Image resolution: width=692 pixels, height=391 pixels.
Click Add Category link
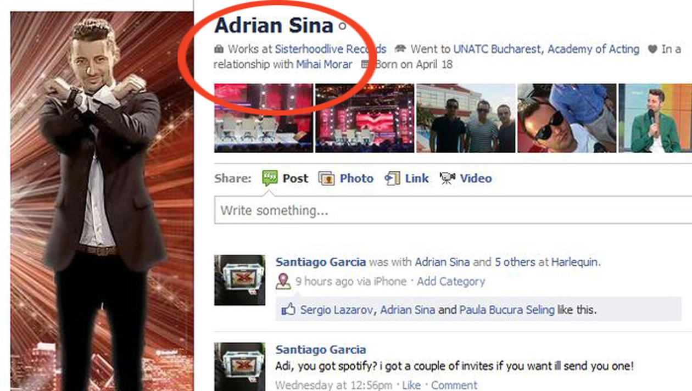pyautogui.click(x=451, y=282)
